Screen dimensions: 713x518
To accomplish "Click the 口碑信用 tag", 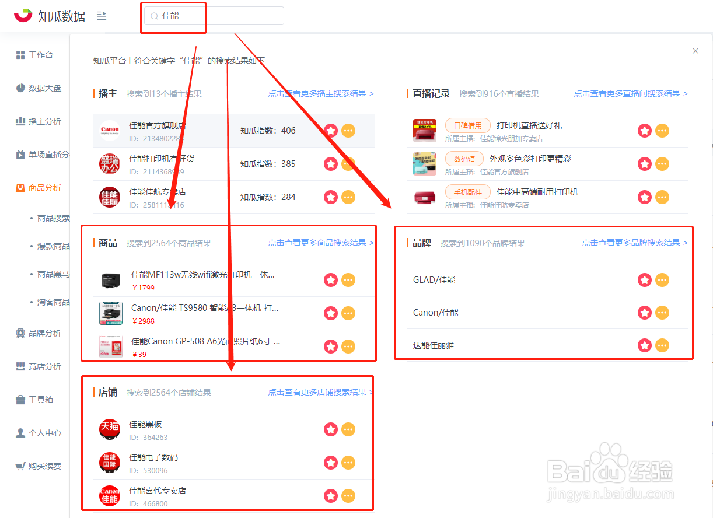I will (468, 125).
